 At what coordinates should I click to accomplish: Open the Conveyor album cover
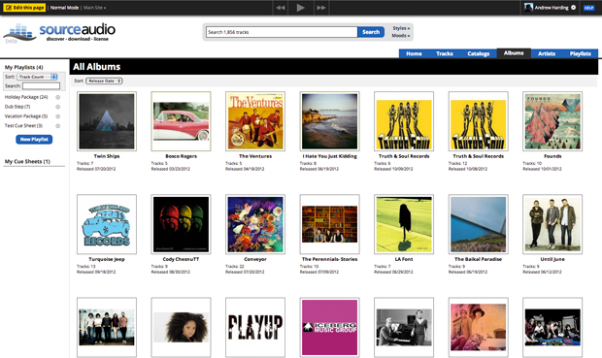click(255, 224)
